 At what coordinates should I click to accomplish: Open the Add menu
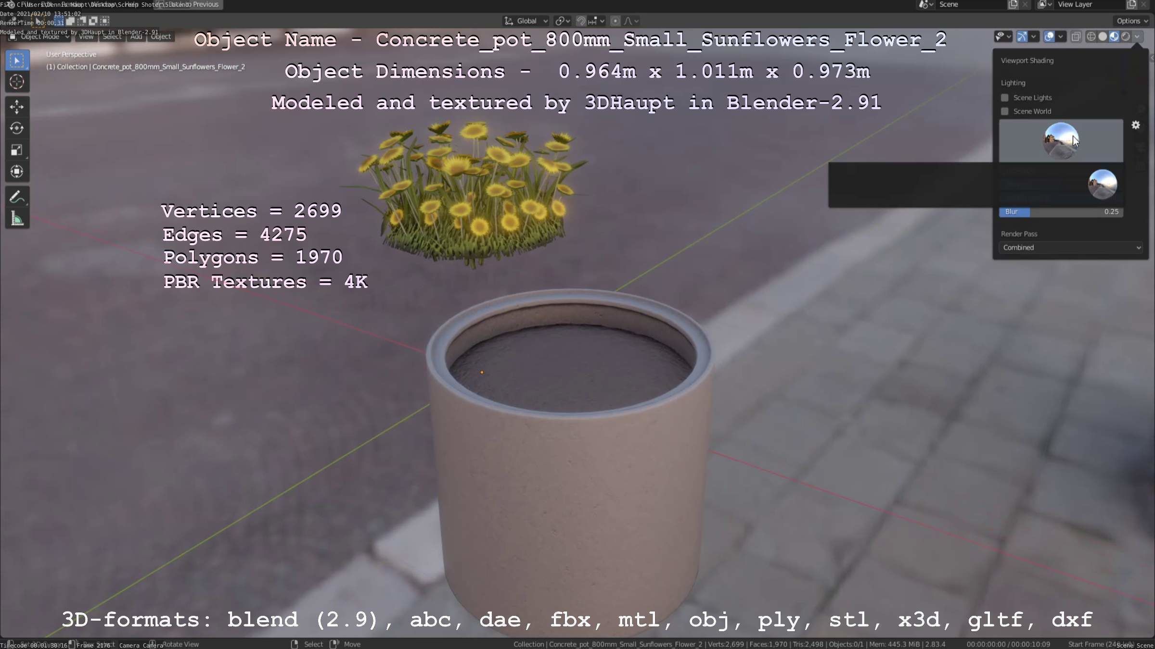click(136, 37)
